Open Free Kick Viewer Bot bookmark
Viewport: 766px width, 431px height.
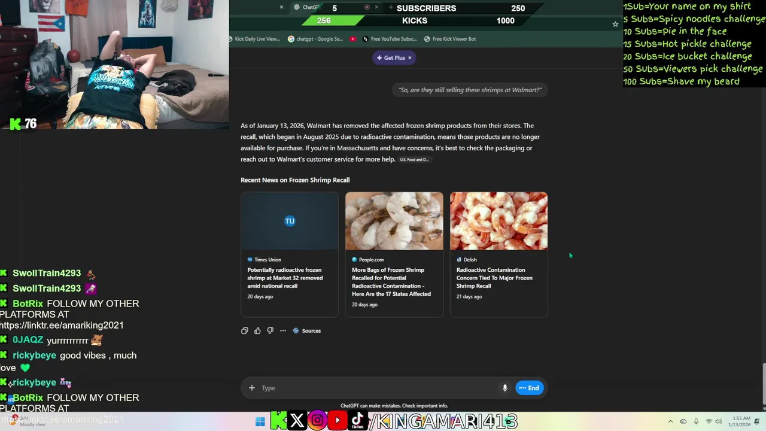[x=450, y=39]
